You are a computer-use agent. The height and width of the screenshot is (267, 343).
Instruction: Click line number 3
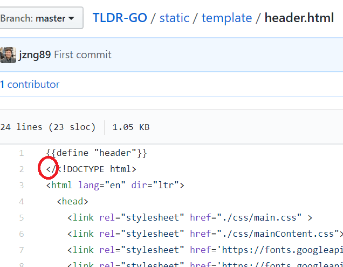pyautogui.click(x=22, y=186)
